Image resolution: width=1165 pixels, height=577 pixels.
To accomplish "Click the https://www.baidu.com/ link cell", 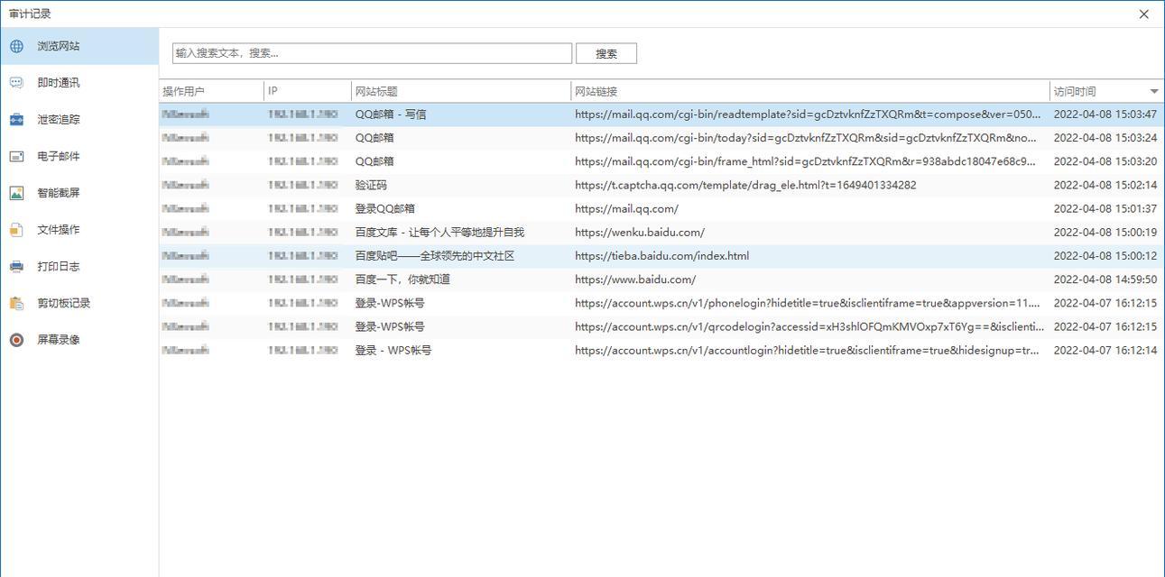I will tap(635, 279).
